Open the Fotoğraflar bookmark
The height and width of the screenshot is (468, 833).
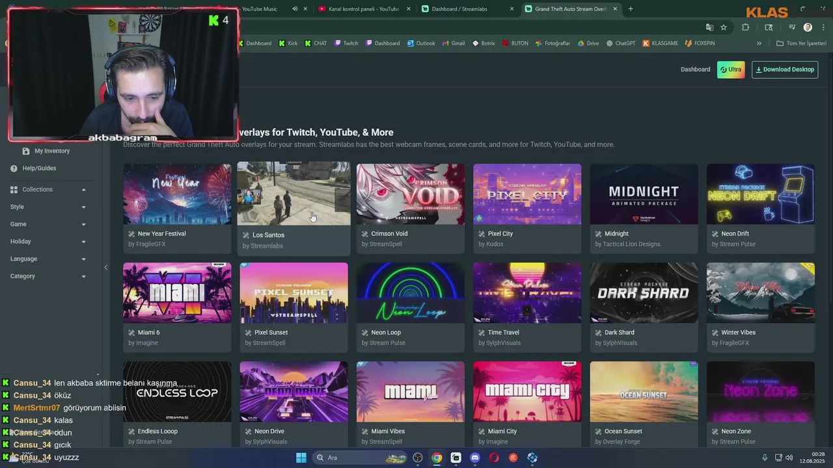(x=553, y=44)
